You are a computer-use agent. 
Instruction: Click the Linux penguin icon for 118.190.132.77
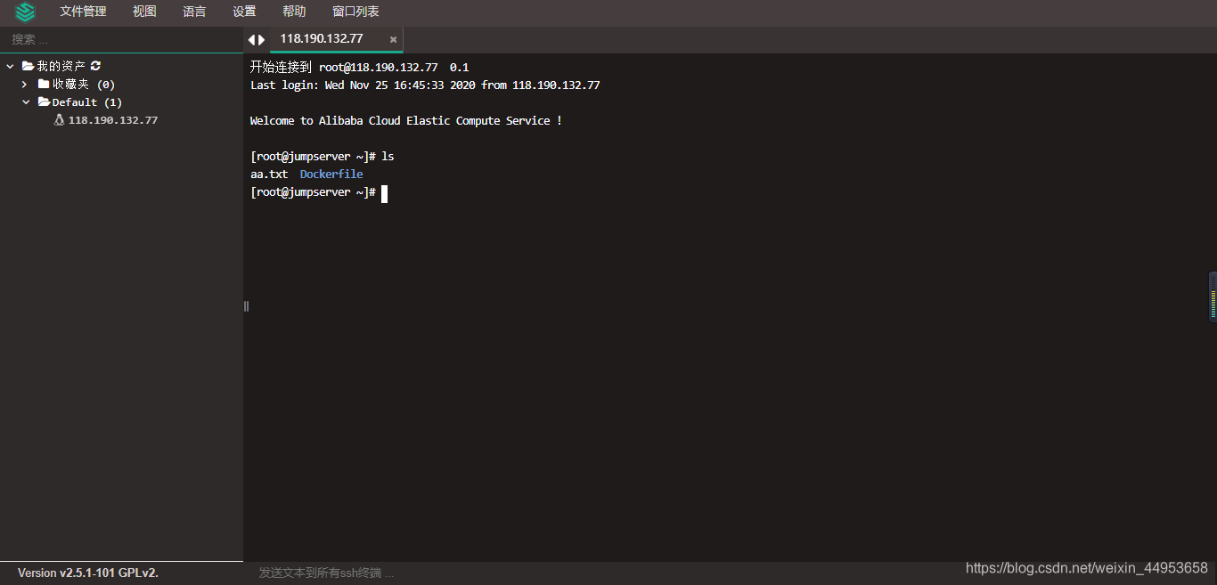[x=59, y=120]
